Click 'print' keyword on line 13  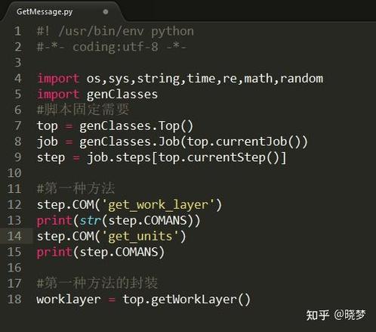click(54, 221)
